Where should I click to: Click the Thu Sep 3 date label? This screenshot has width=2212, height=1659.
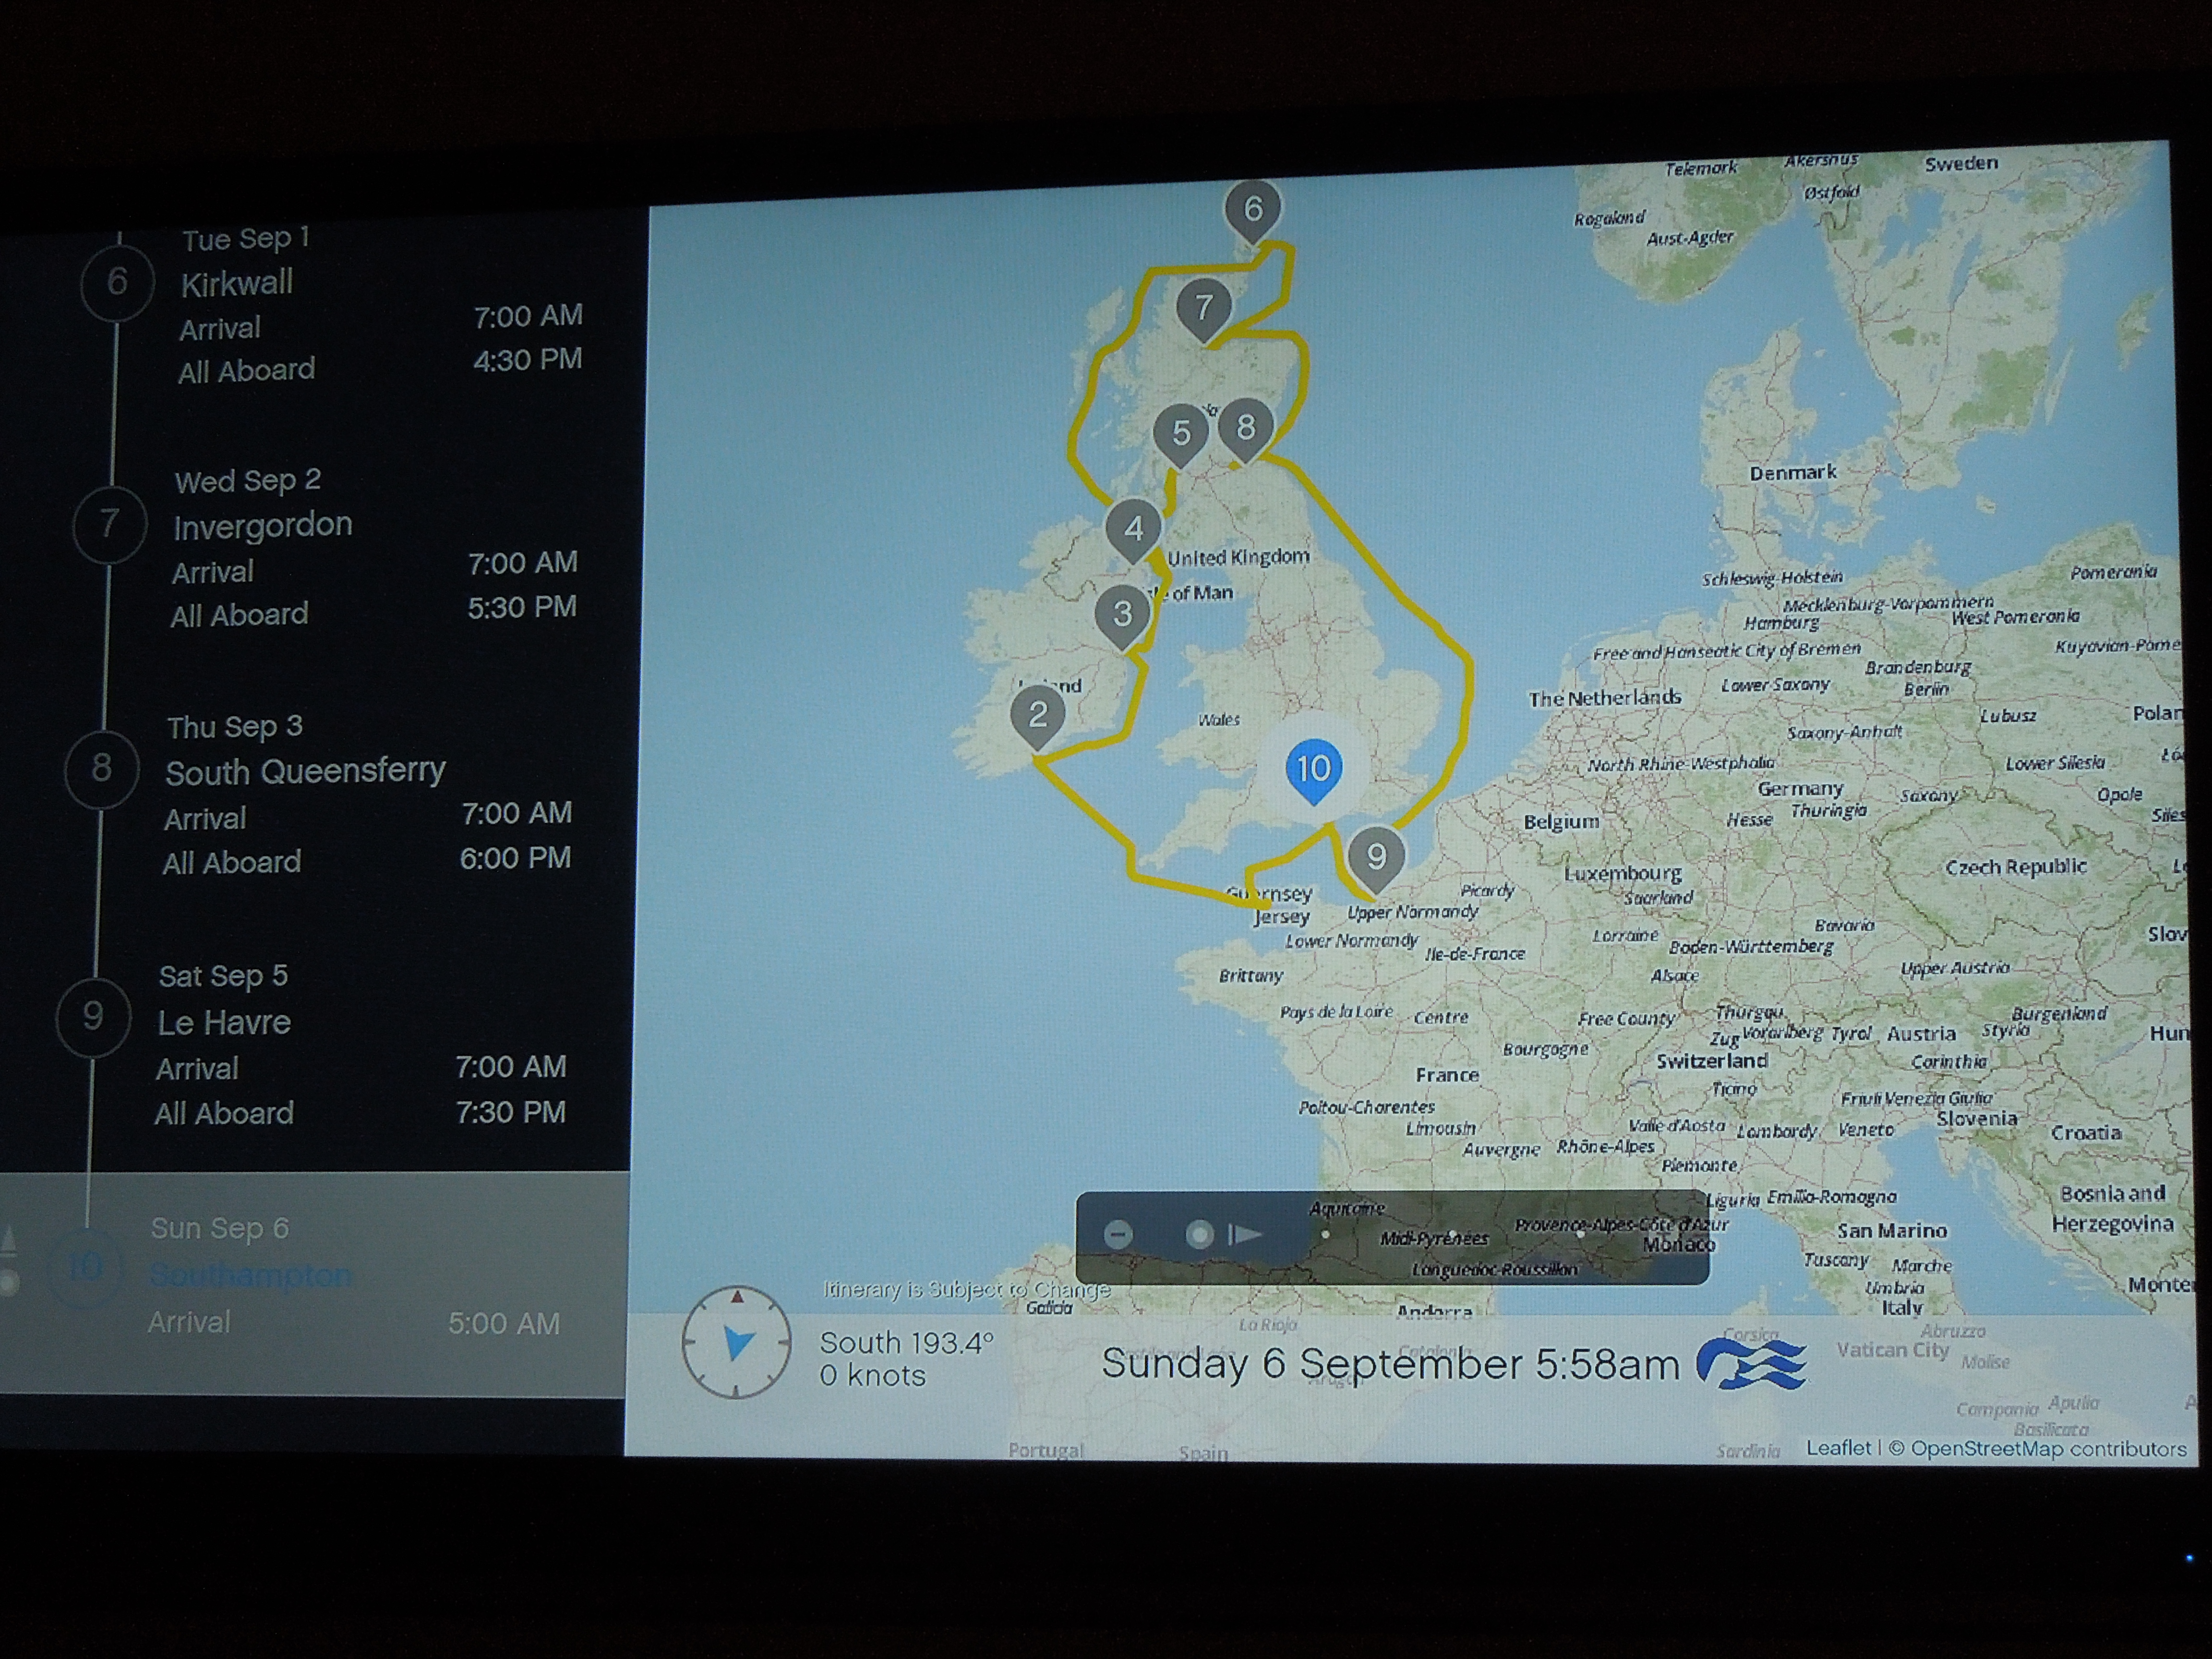coord(235,727)
